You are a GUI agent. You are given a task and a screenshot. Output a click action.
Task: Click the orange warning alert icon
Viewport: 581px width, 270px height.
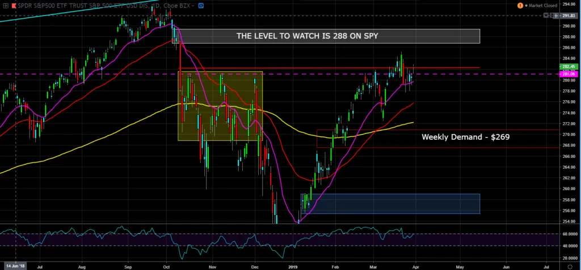[520, 5]
